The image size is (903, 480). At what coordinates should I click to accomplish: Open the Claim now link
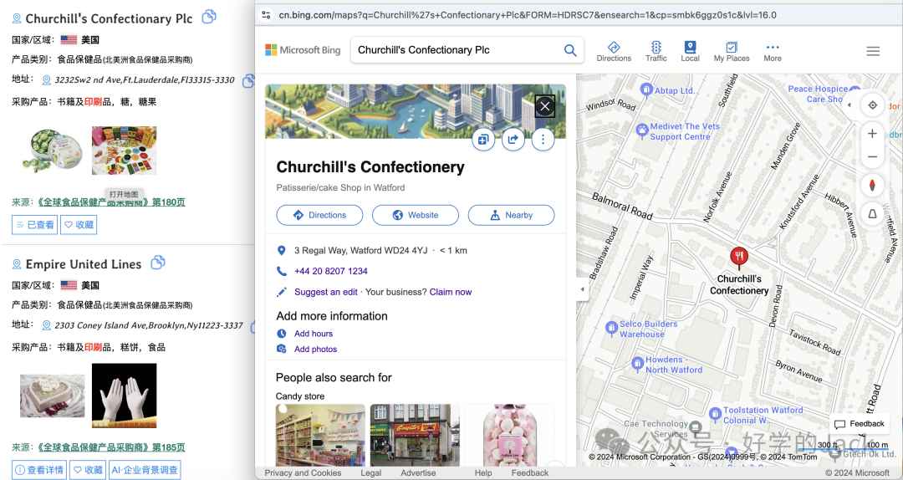(451, 292)
